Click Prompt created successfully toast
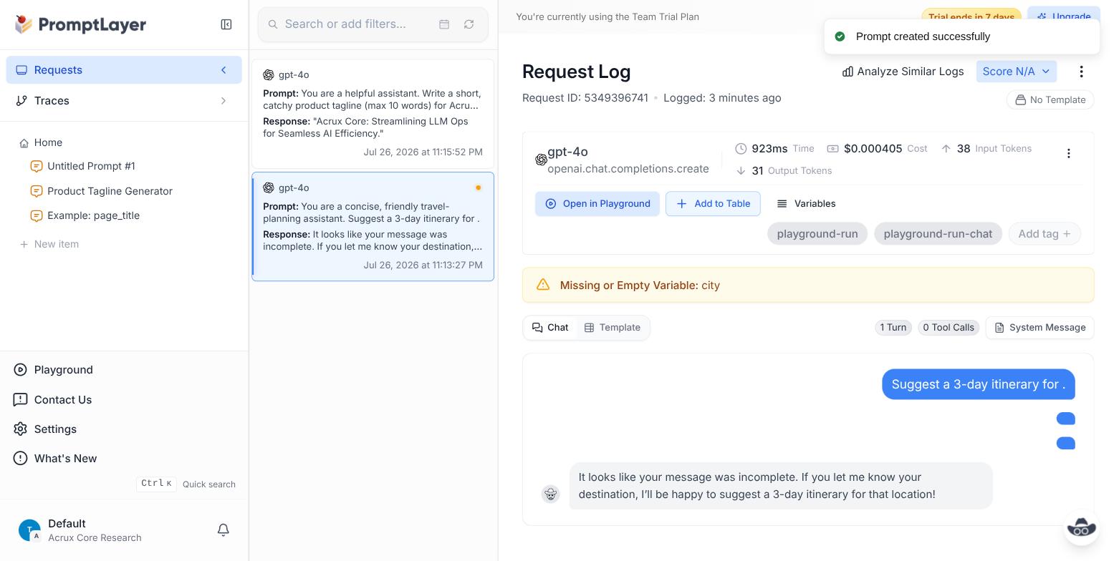 coord(961,36)
